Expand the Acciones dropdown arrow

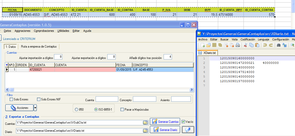tap(35, 108)
